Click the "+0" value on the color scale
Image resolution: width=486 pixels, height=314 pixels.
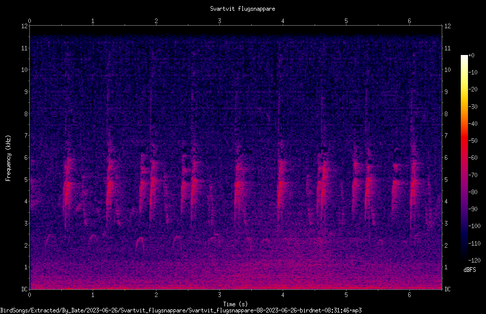coord(471,56)
